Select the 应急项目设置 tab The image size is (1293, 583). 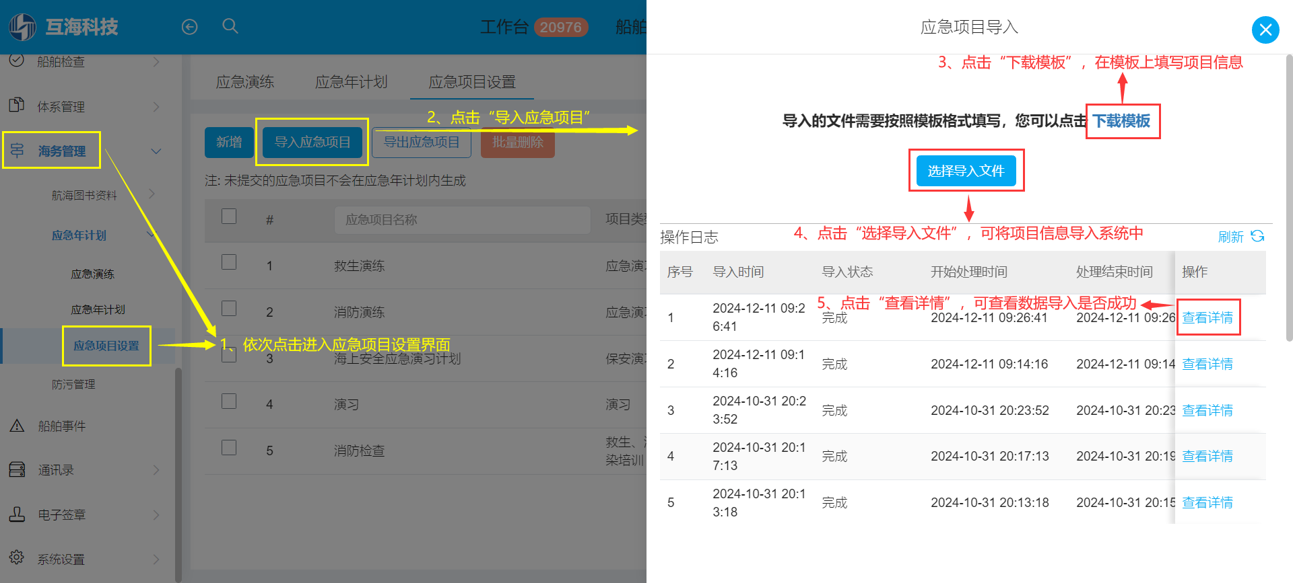click(x=472, y=82)
